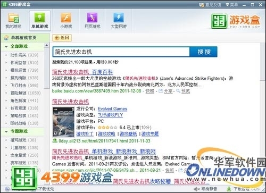Select 动作闯关 (939) category
The width and height of the screenshot is (266, 193).
[x=24, y=55]
